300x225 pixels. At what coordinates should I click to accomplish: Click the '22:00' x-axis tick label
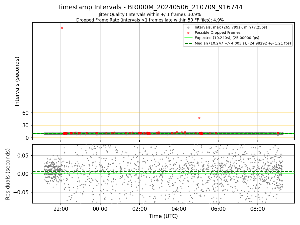(61, 209)
